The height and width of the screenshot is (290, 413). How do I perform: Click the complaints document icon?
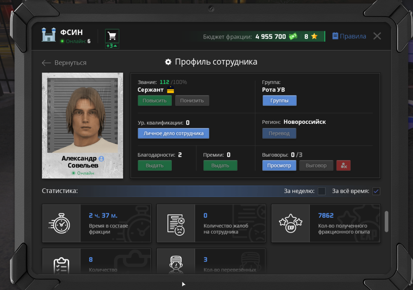[x=176, y=225]
